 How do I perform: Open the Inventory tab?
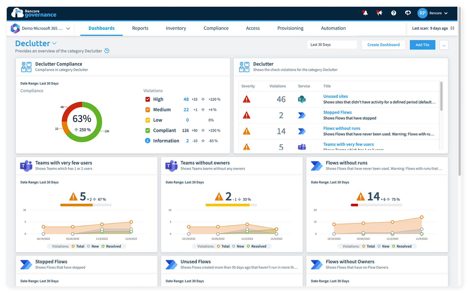(x=176, y=28)
